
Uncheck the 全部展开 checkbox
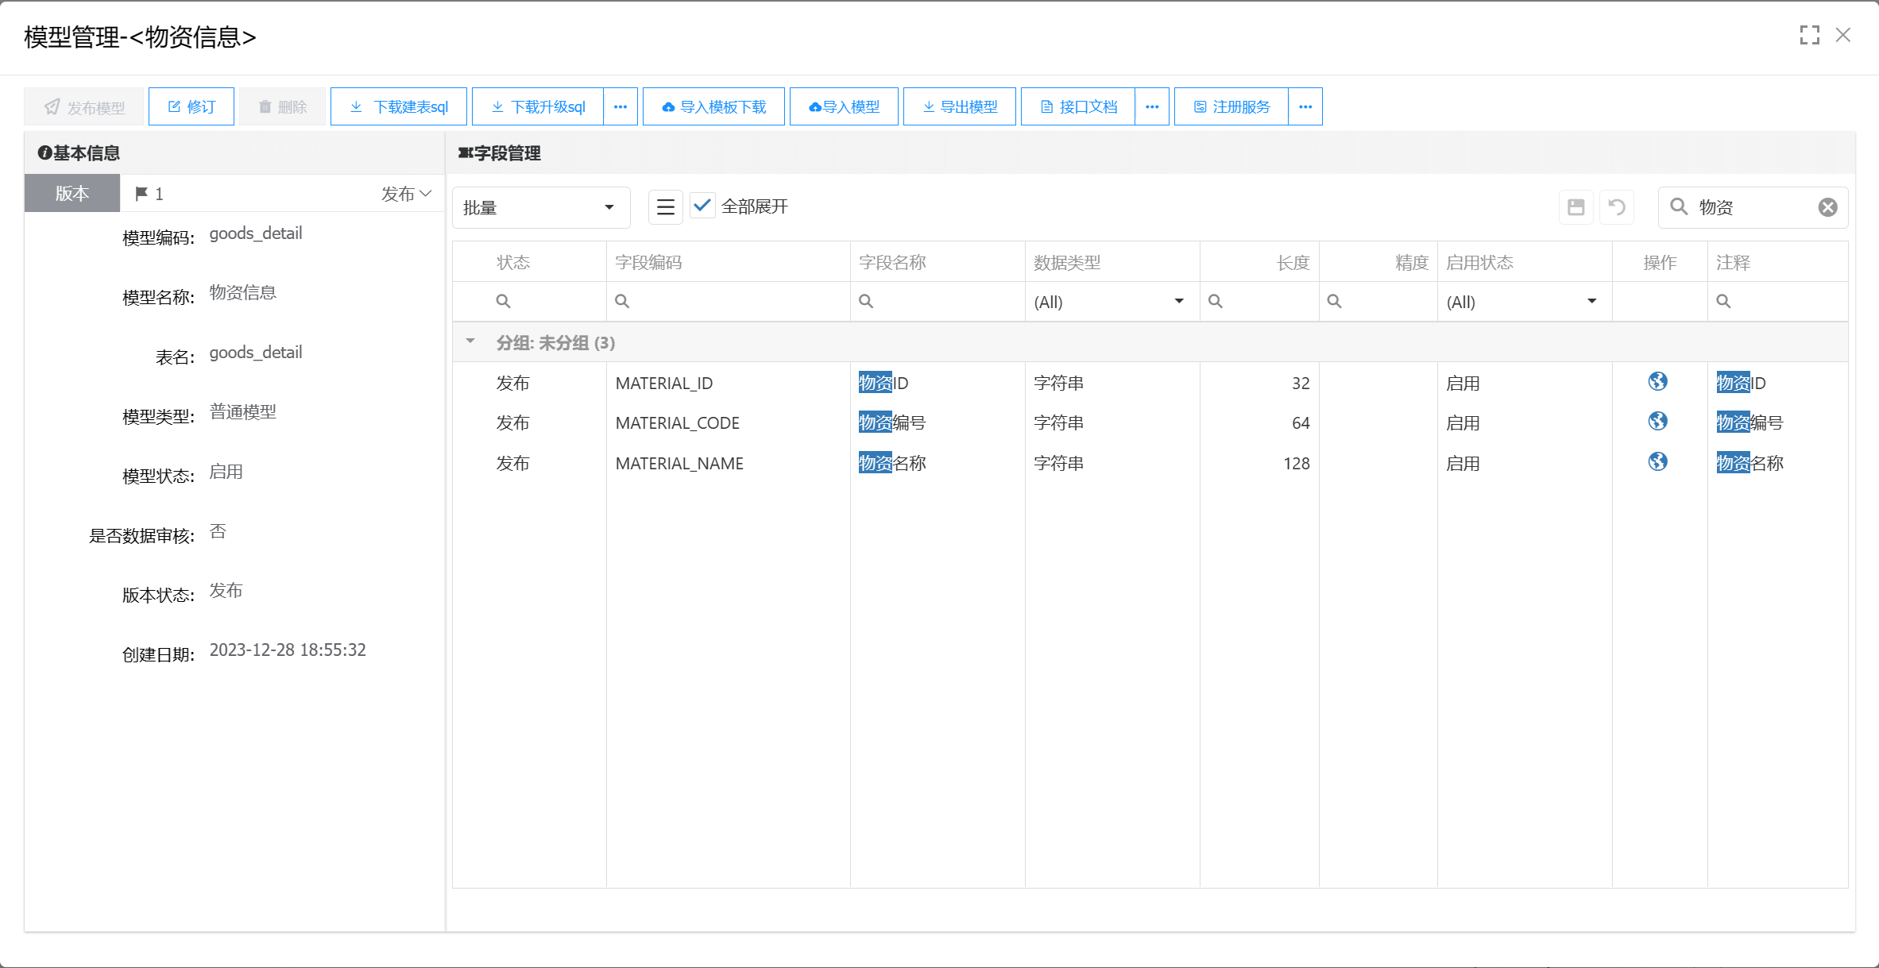click(x=702, y=206)
